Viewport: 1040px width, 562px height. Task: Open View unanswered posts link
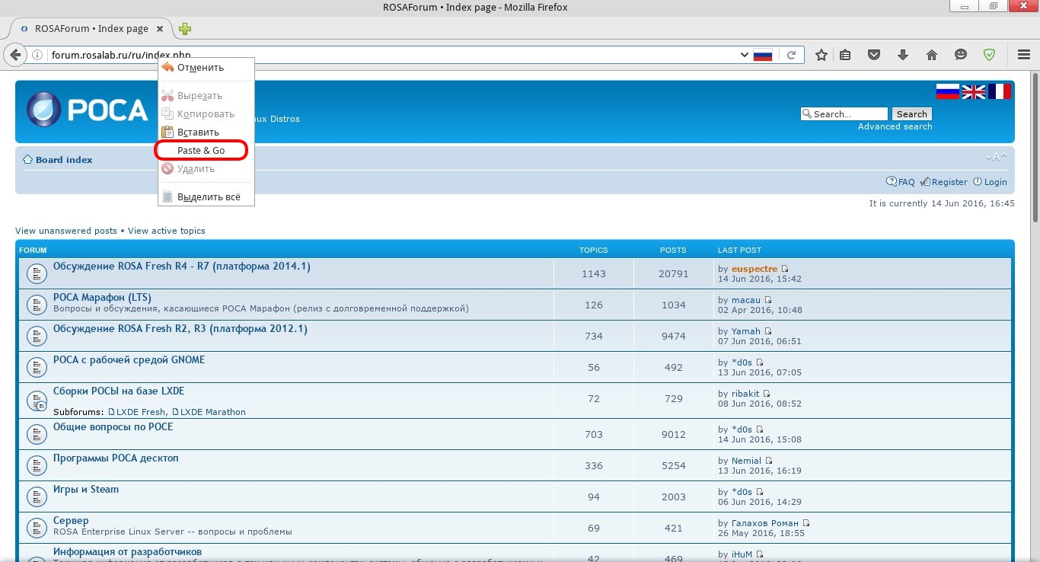pos(66,231)
